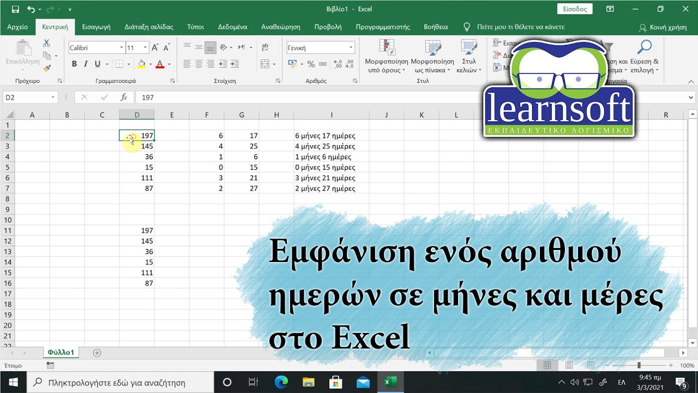Select Normal view icon in status bar
This screenshot has height=393, width=698.
[x=547, y=365]
